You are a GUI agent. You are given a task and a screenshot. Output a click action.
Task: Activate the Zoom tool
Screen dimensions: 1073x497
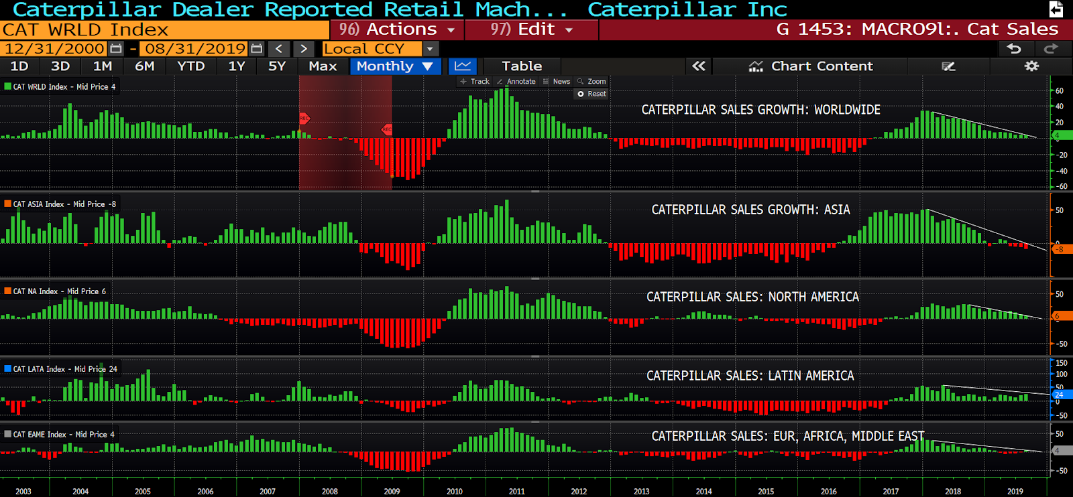tap(591, 81)
